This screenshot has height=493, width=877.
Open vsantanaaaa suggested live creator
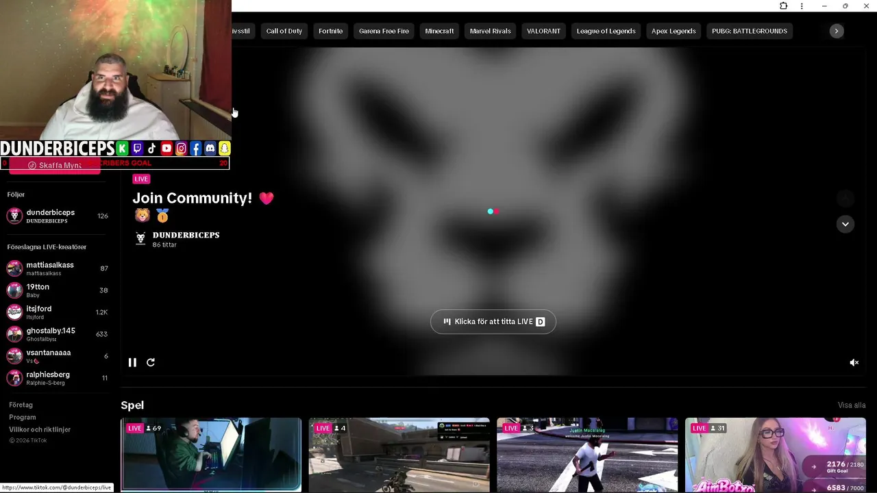tap(58, 356)
